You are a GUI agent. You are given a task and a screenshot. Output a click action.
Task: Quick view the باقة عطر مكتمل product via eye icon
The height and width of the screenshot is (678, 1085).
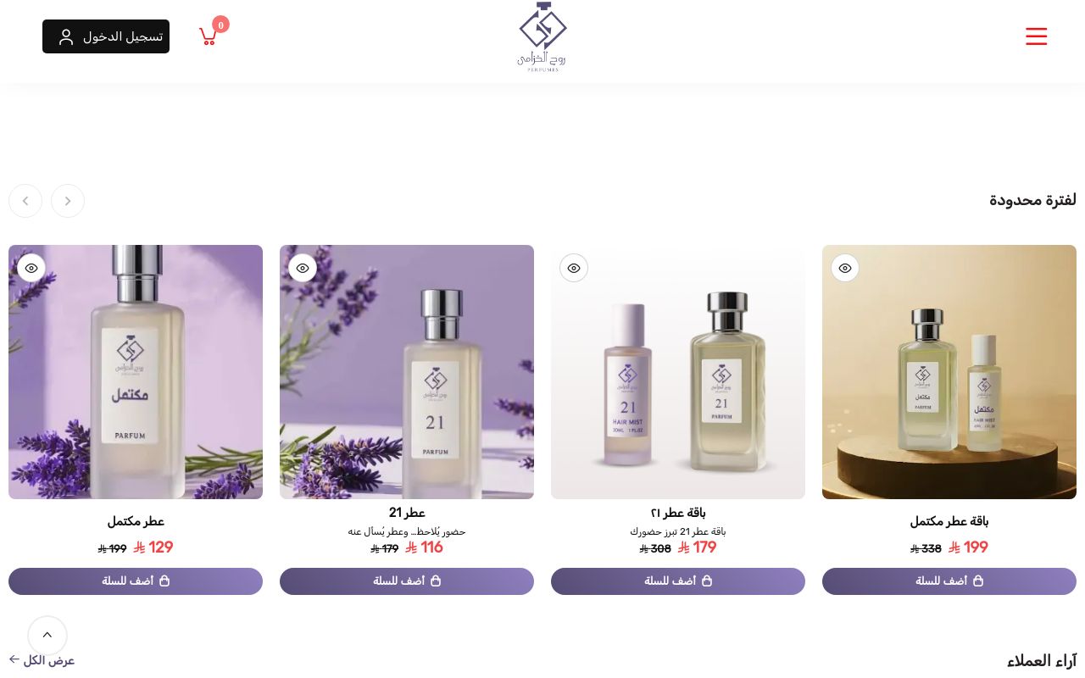[x=845, y=268]
